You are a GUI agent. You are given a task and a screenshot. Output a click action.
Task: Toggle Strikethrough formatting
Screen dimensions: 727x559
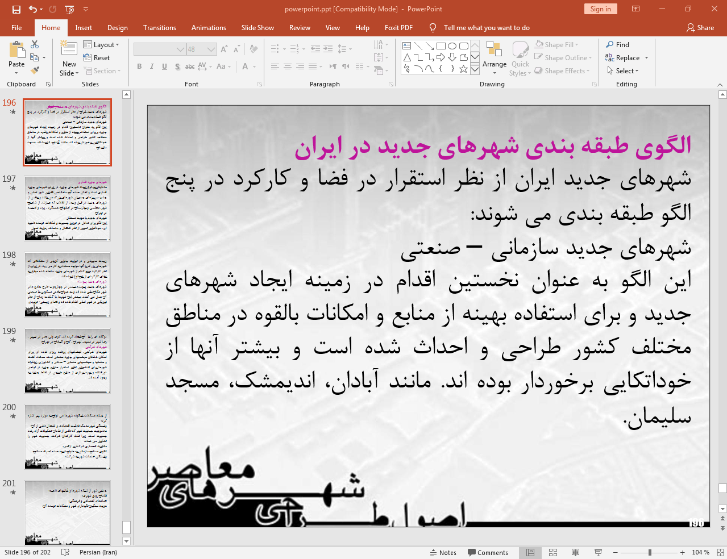[x=190, y=66]
